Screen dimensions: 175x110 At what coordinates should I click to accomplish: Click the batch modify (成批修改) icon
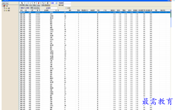(x=47, y=4)
